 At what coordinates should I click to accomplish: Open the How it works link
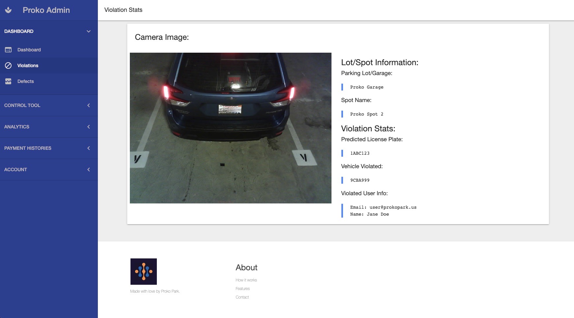(246, 280)
